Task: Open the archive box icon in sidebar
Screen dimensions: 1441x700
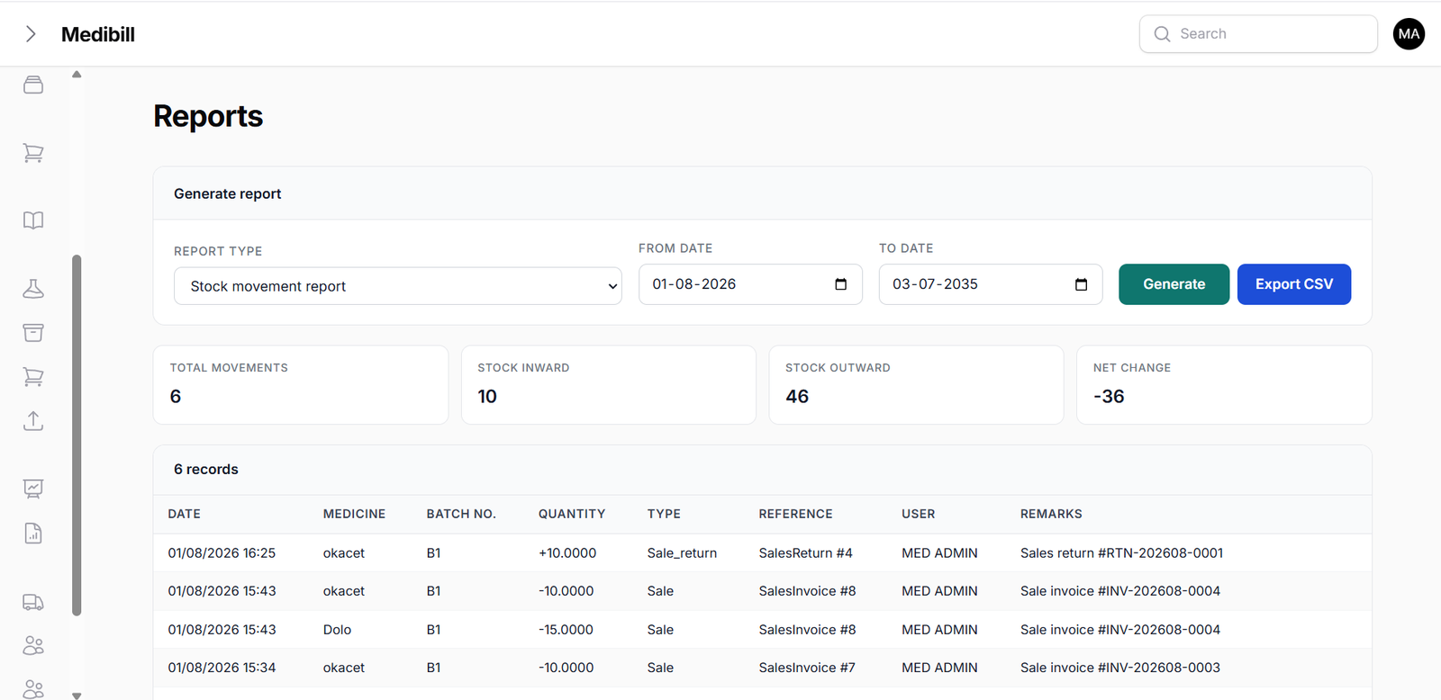Action: 33,333
